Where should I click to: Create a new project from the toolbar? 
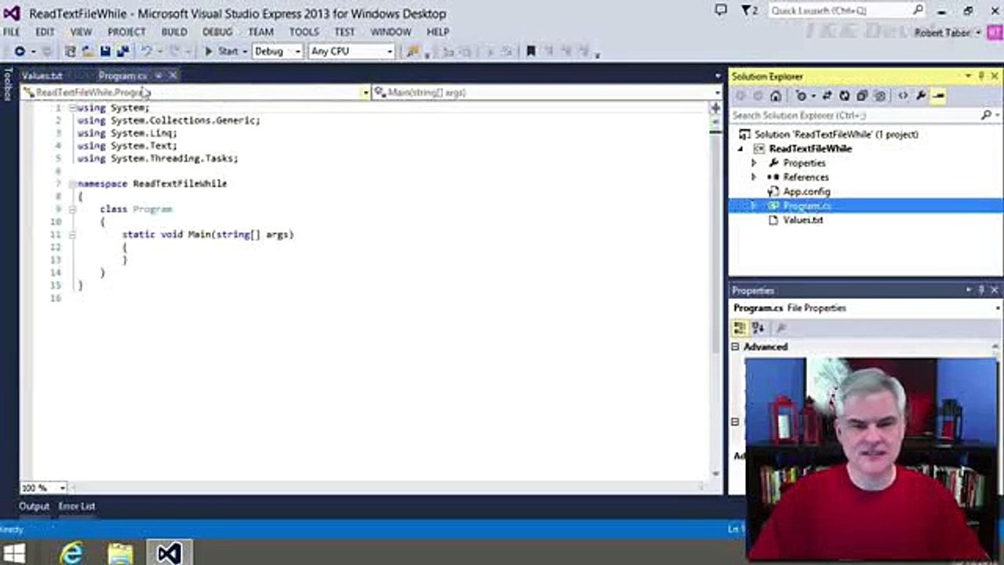71,51
